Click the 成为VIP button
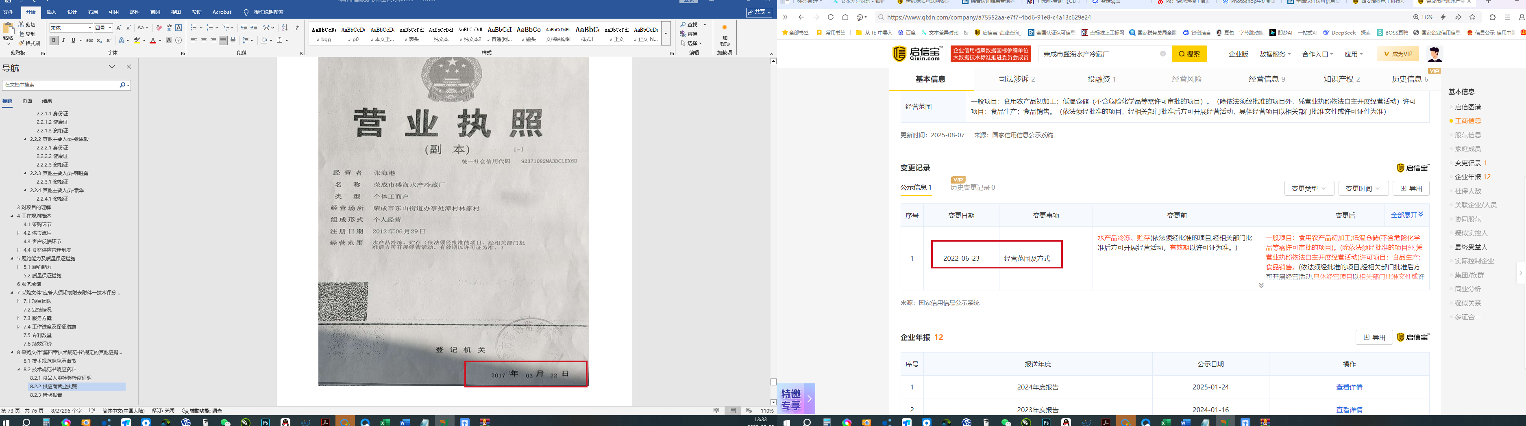This screenshot has height=426, width=1526. click(x=1398, y=54)
